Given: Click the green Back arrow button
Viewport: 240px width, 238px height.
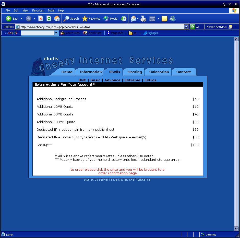Looking at the screenshot, I should (x=9, y=19).
